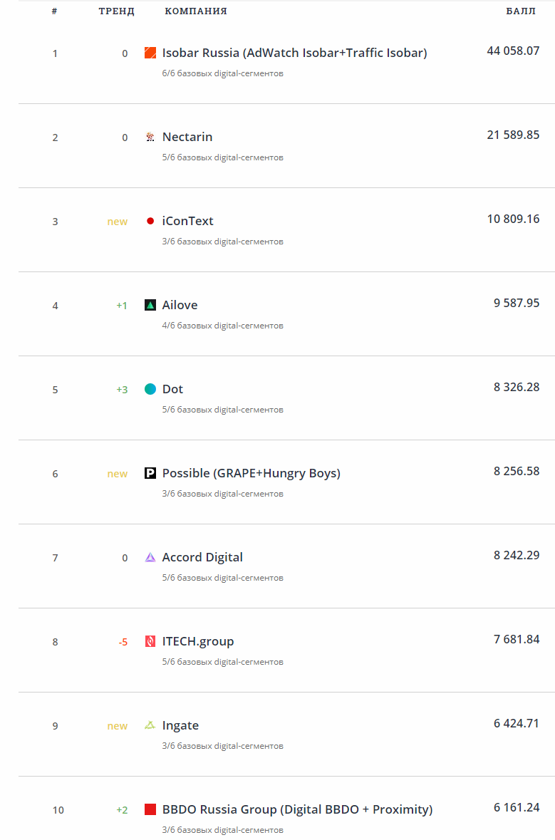Click the Isobar Russia orange logo icon
Screen dimensions: 555x840
[x=150, y=53]
